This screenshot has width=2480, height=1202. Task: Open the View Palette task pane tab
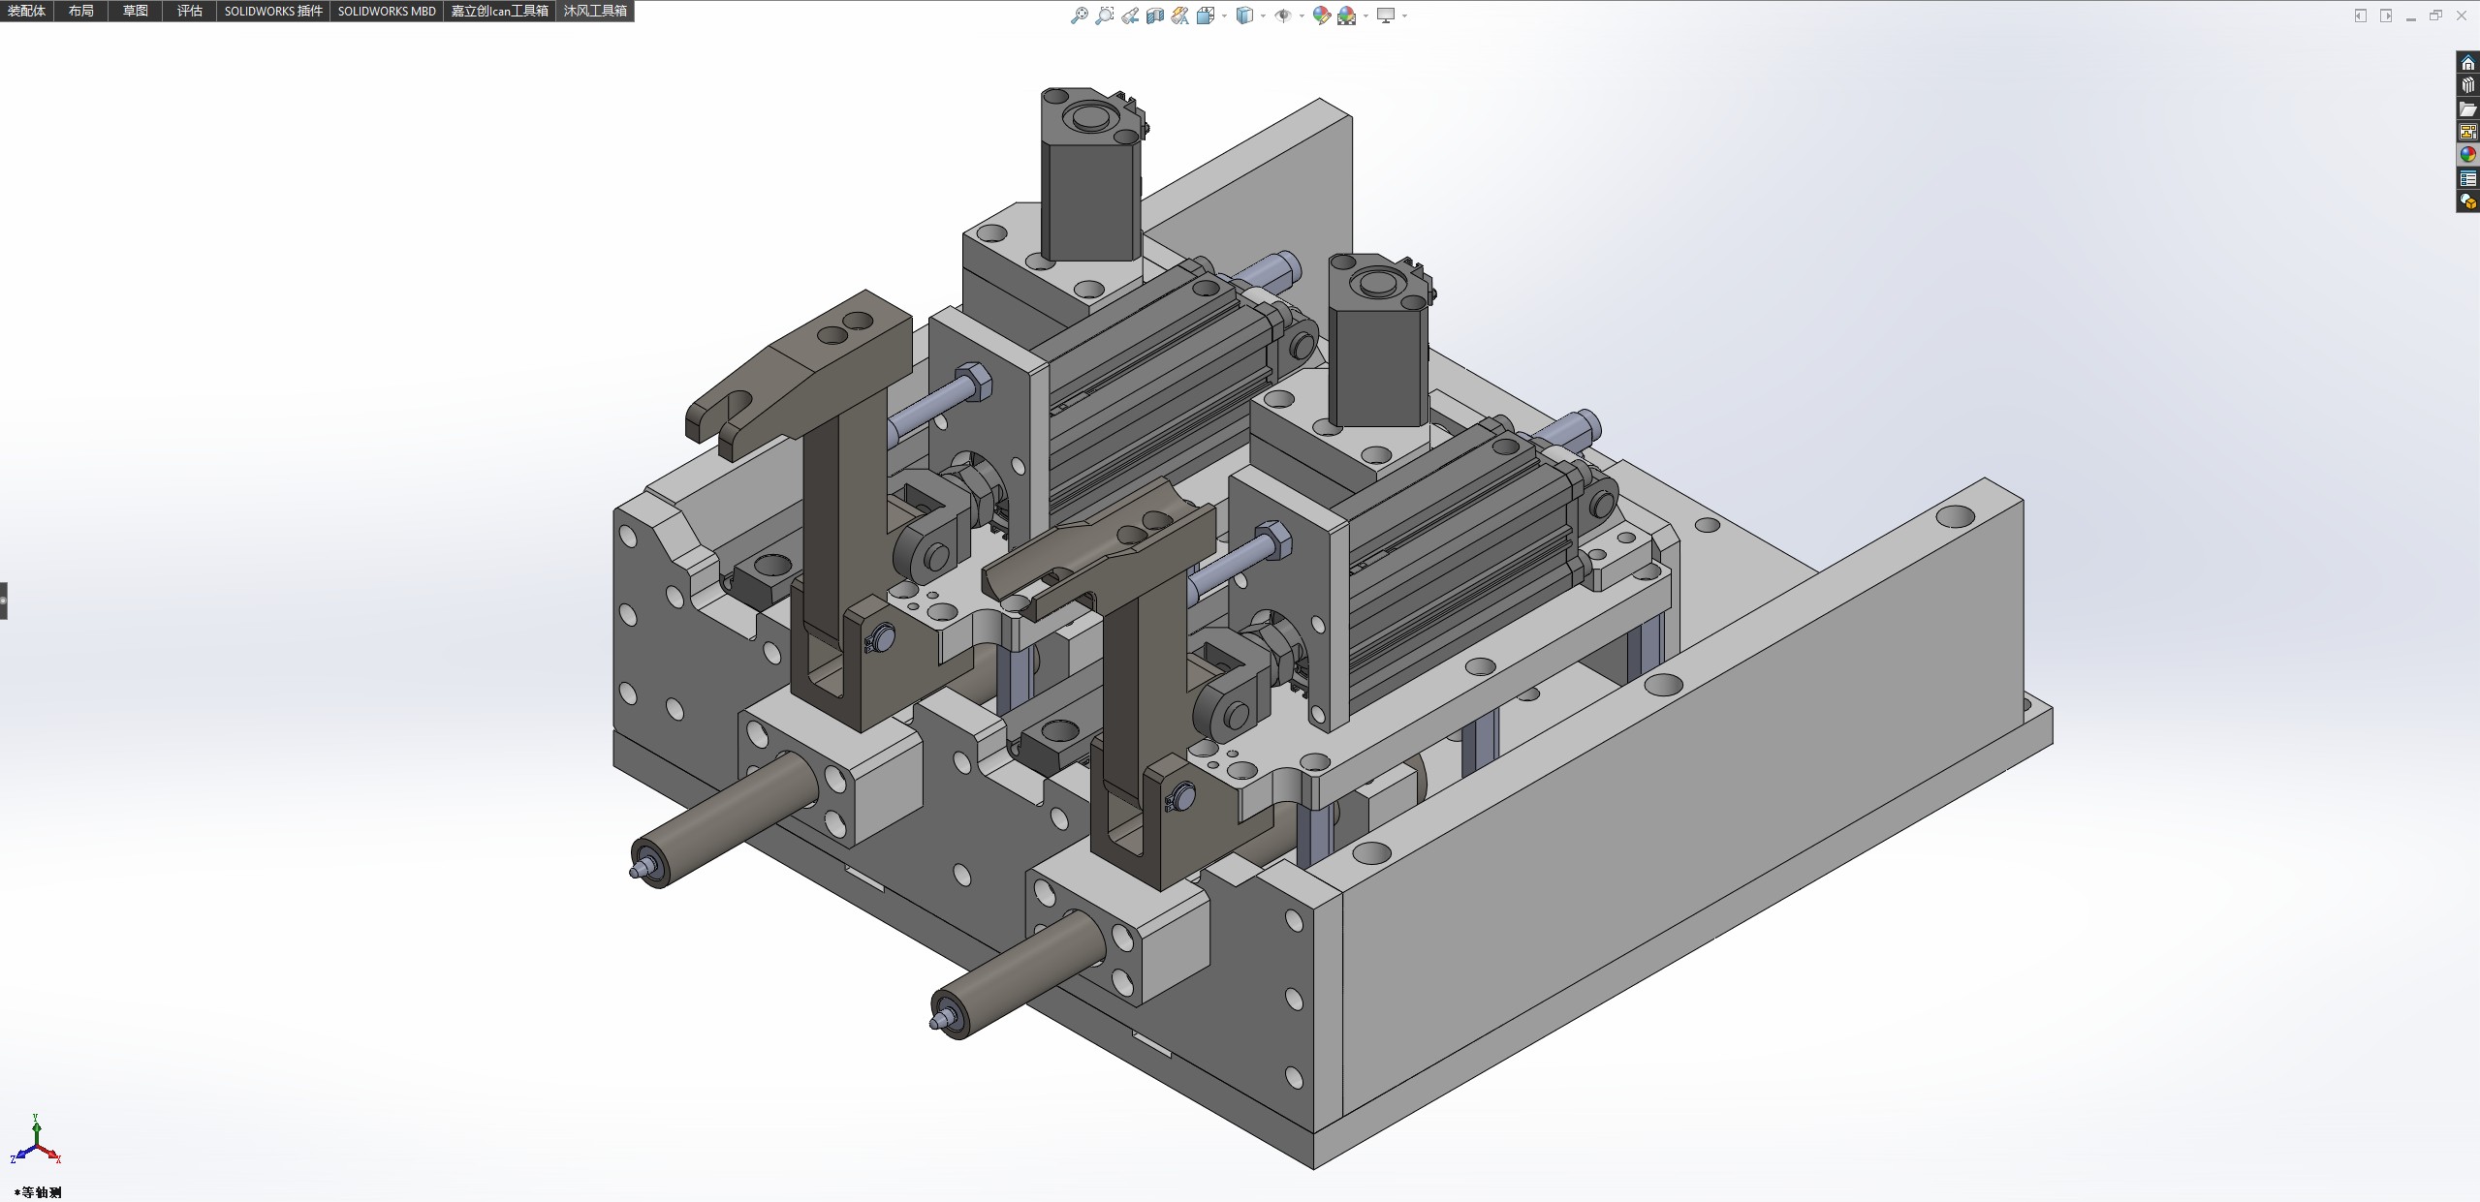pos(2467,133)
